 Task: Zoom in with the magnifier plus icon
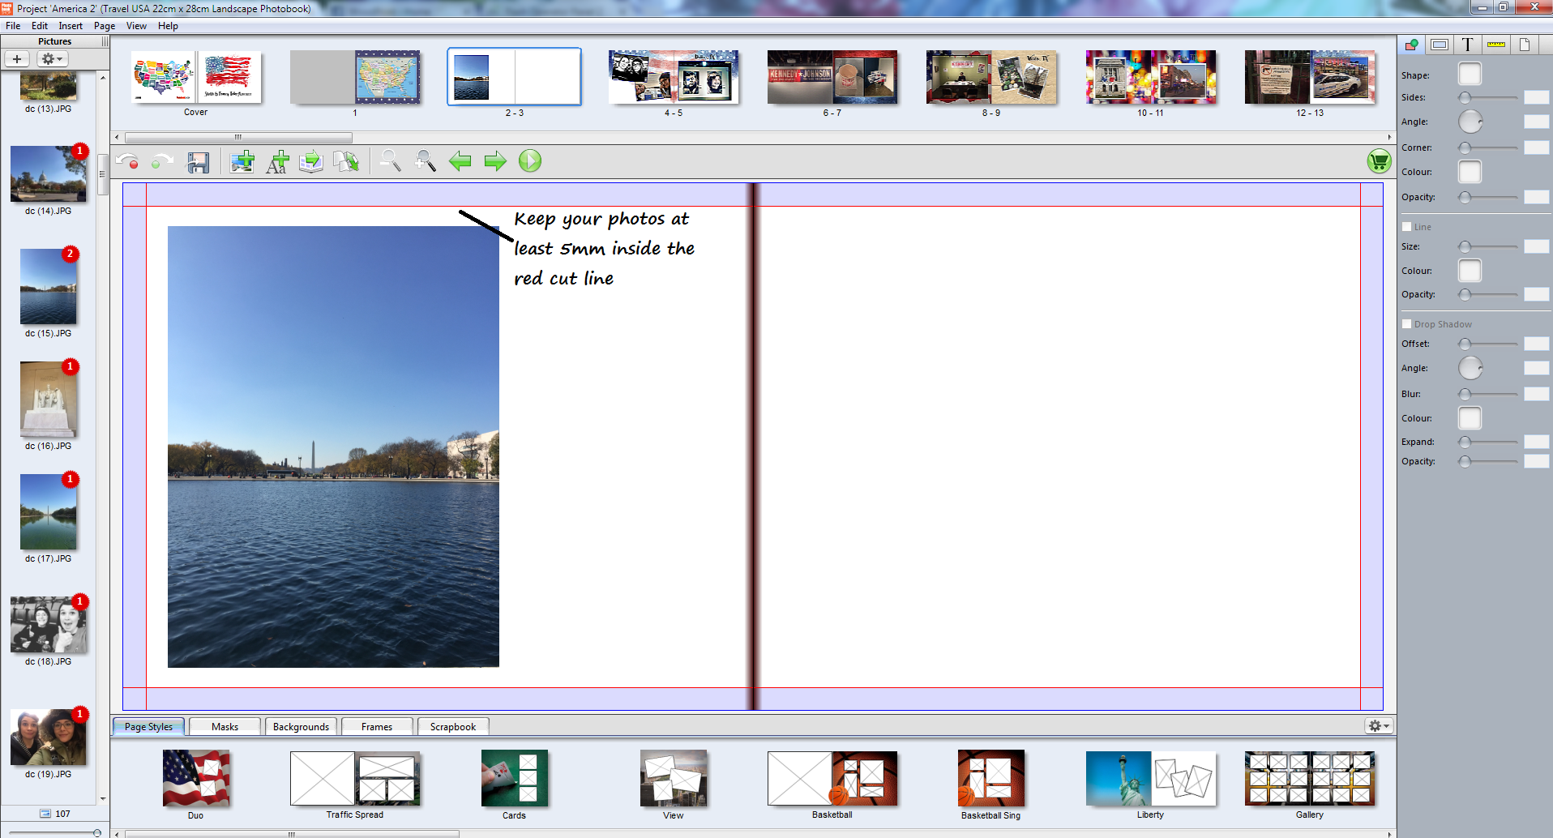click(x=425, y=161)
